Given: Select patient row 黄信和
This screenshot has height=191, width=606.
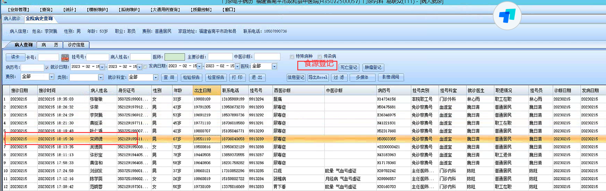Looking at the screenshot, I should coord(304,163).
